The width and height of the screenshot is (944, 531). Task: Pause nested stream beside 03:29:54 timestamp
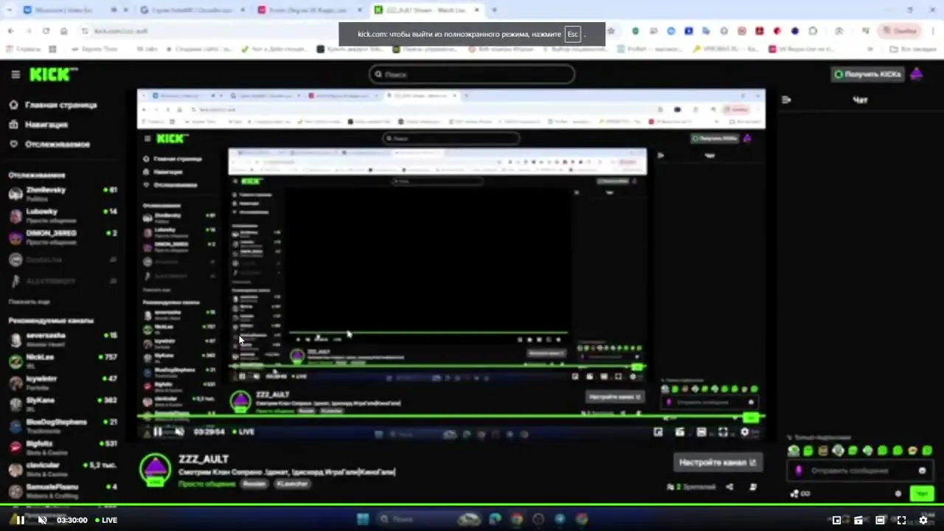point(158,431)
